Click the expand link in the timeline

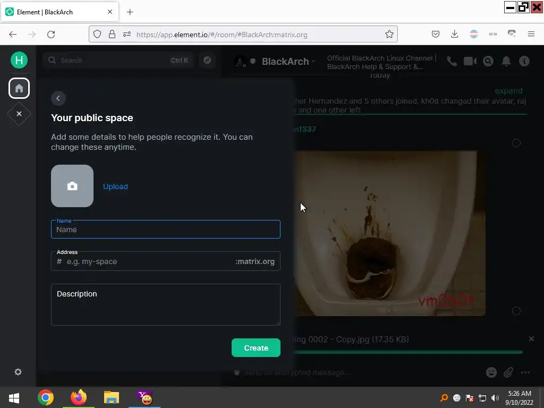pos(508,91)
